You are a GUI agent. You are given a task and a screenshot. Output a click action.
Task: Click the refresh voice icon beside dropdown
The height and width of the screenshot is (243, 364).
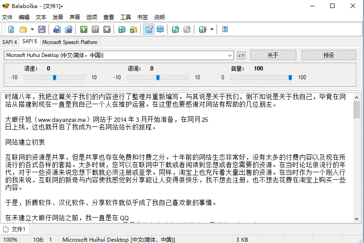(241, 56)
